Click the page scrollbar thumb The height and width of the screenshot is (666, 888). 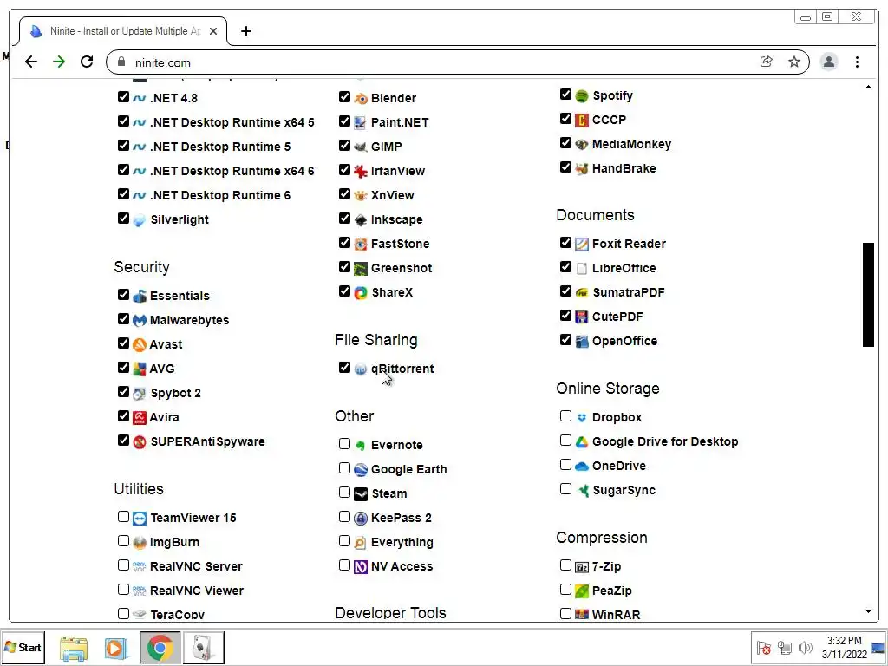pos(868,295)
